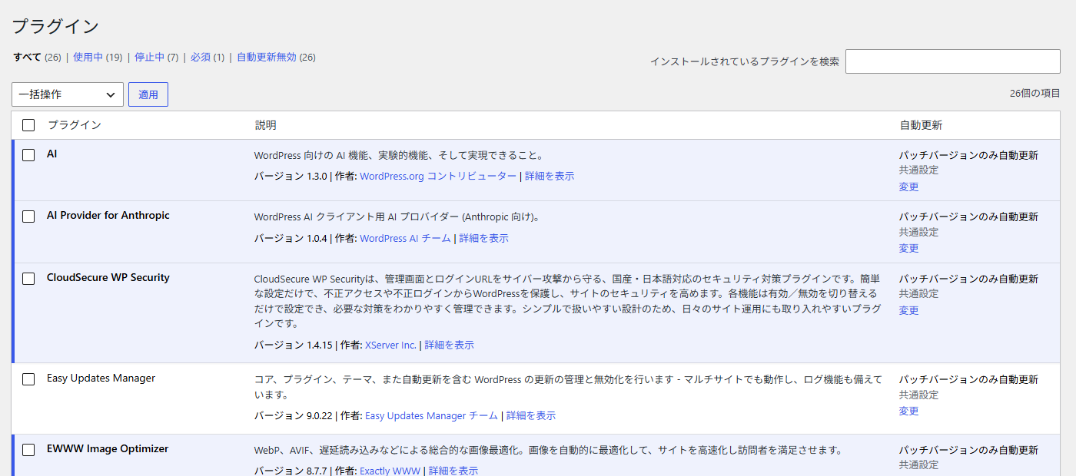Filter plugins by 停止中 (7)
The width and height of the screenshot is (1076, 476).
pos(156,57)
